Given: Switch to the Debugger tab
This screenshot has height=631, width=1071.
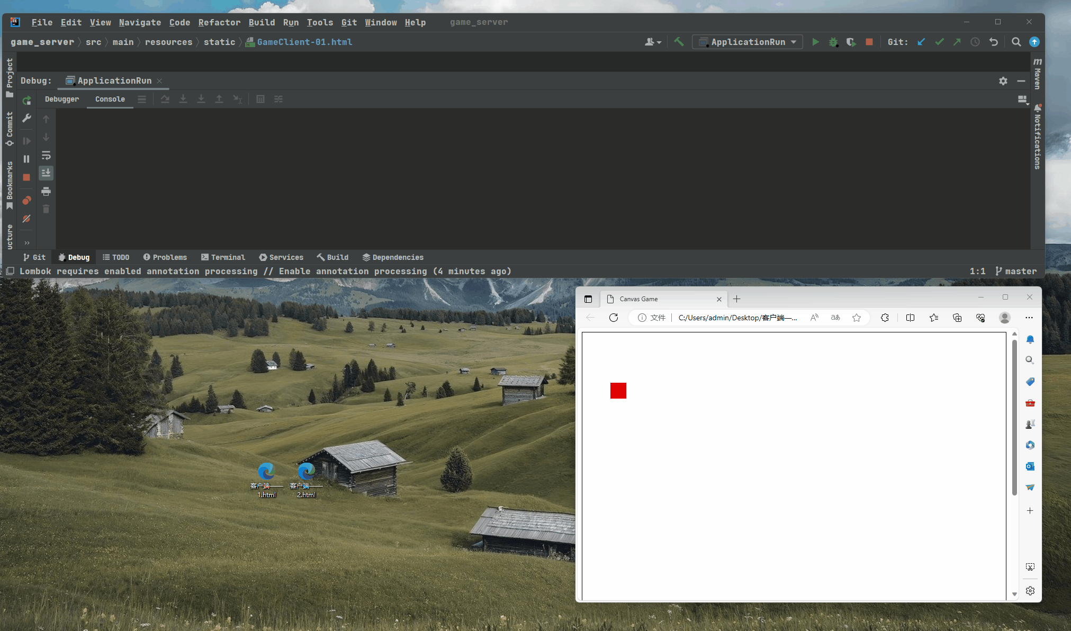Looking at the screenshot, I should click(x=62, y=99).
